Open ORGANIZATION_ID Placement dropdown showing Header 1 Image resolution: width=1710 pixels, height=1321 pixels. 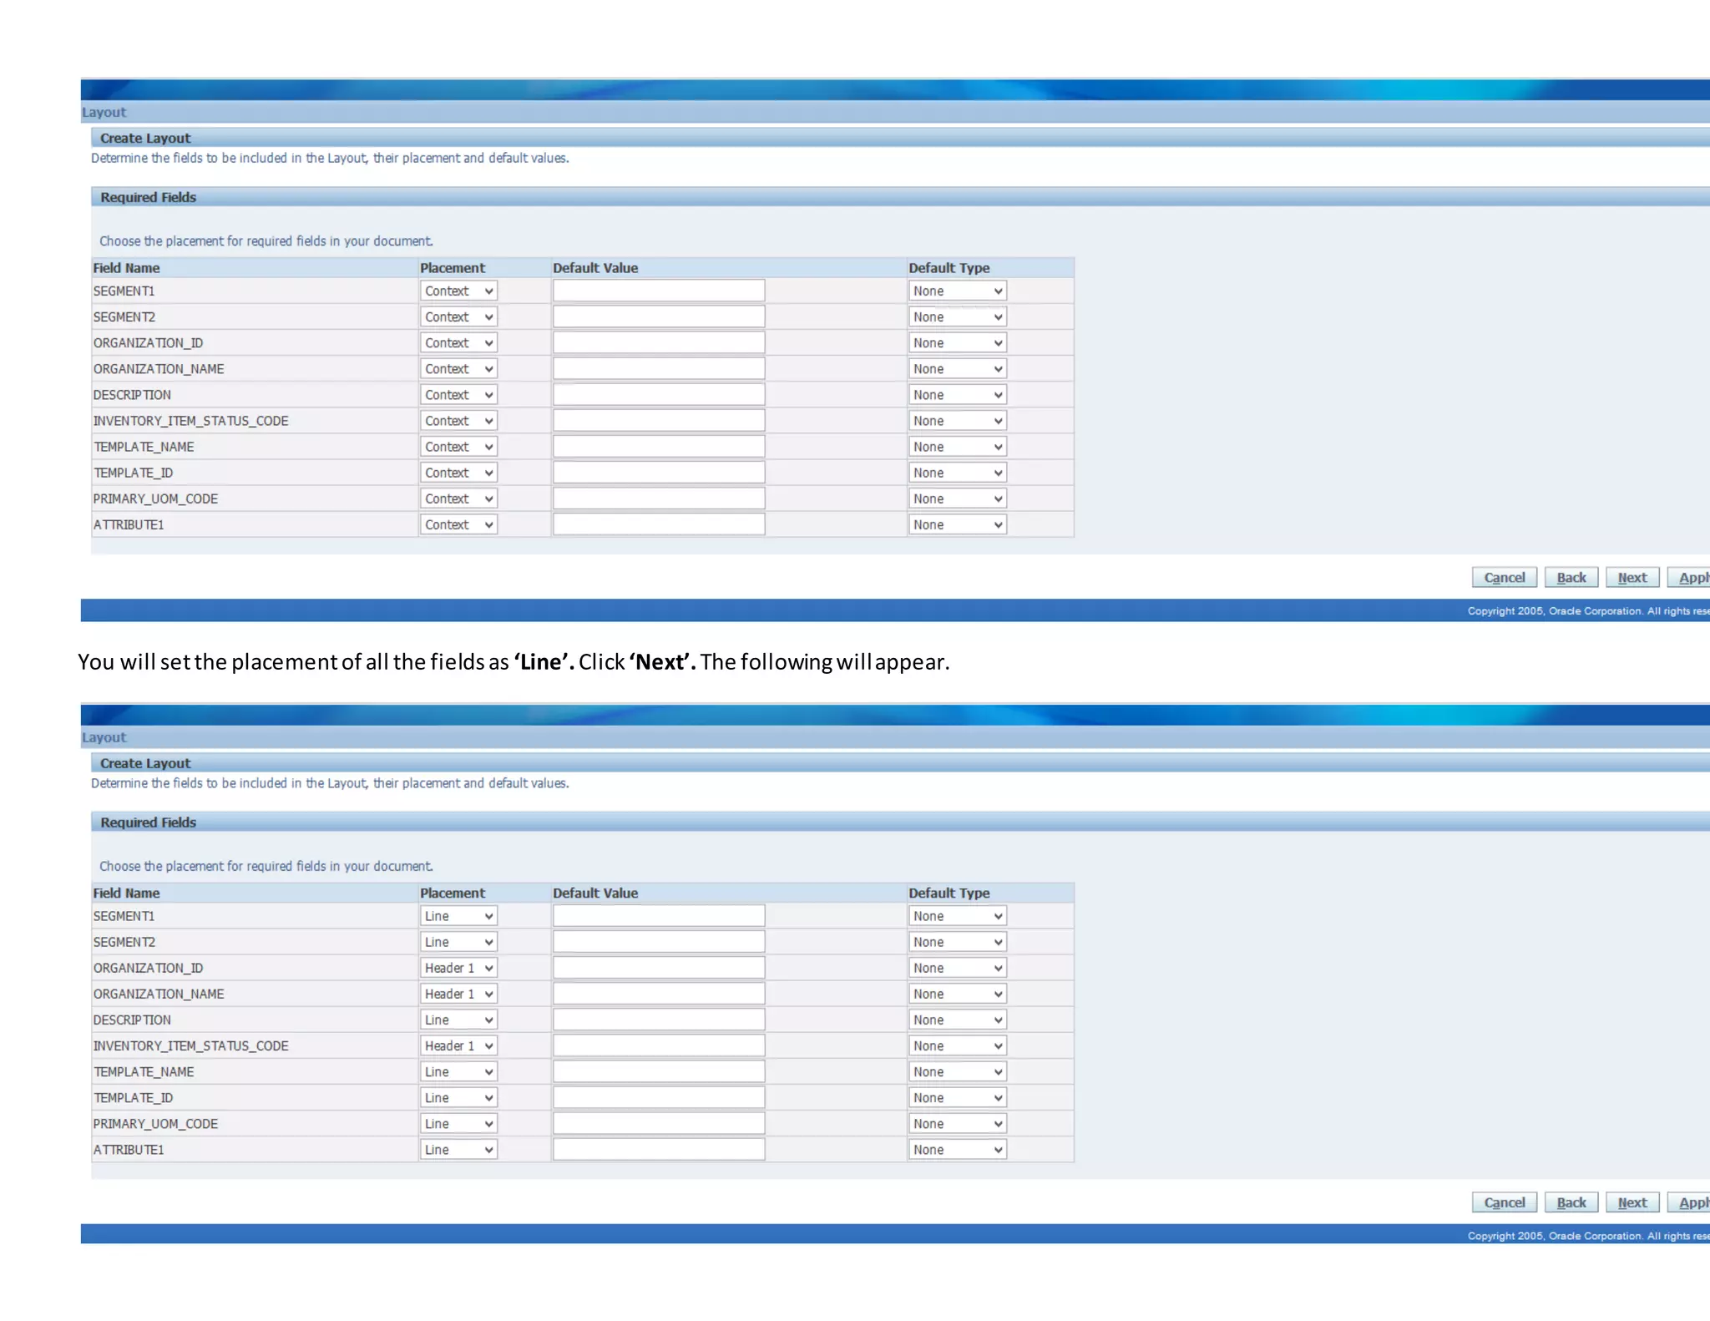click(458, 968)
